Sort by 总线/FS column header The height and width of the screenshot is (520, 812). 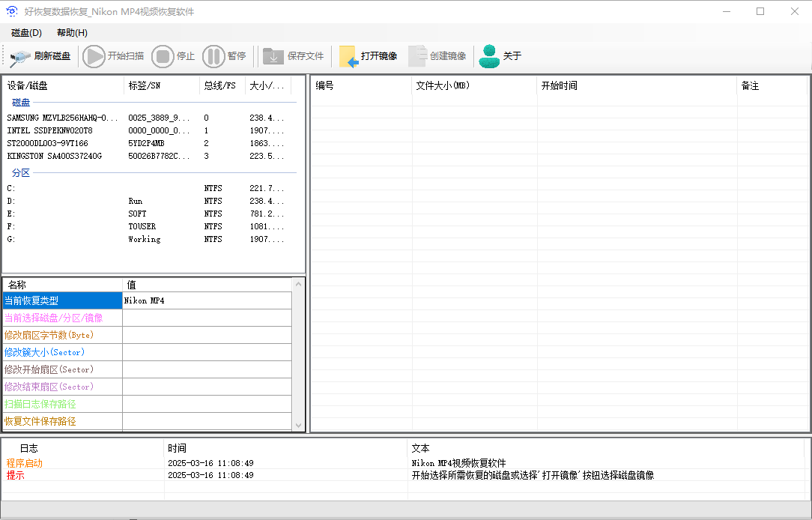click(222, 85)
